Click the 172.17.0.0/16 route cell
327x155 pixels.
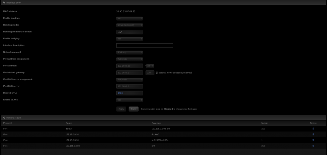[x=72, y=134]
